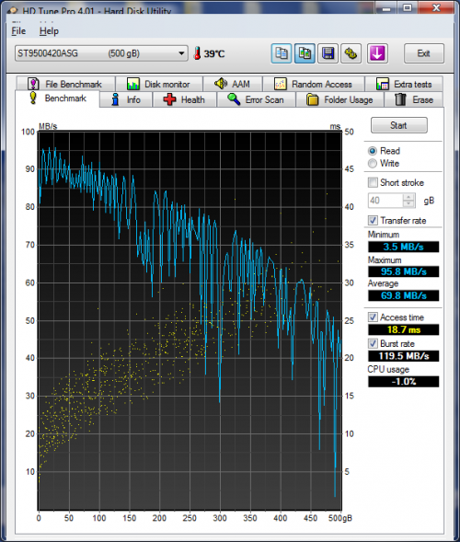
Task: Click the purple down-arrow icon
Action: (x=377, y=53)
